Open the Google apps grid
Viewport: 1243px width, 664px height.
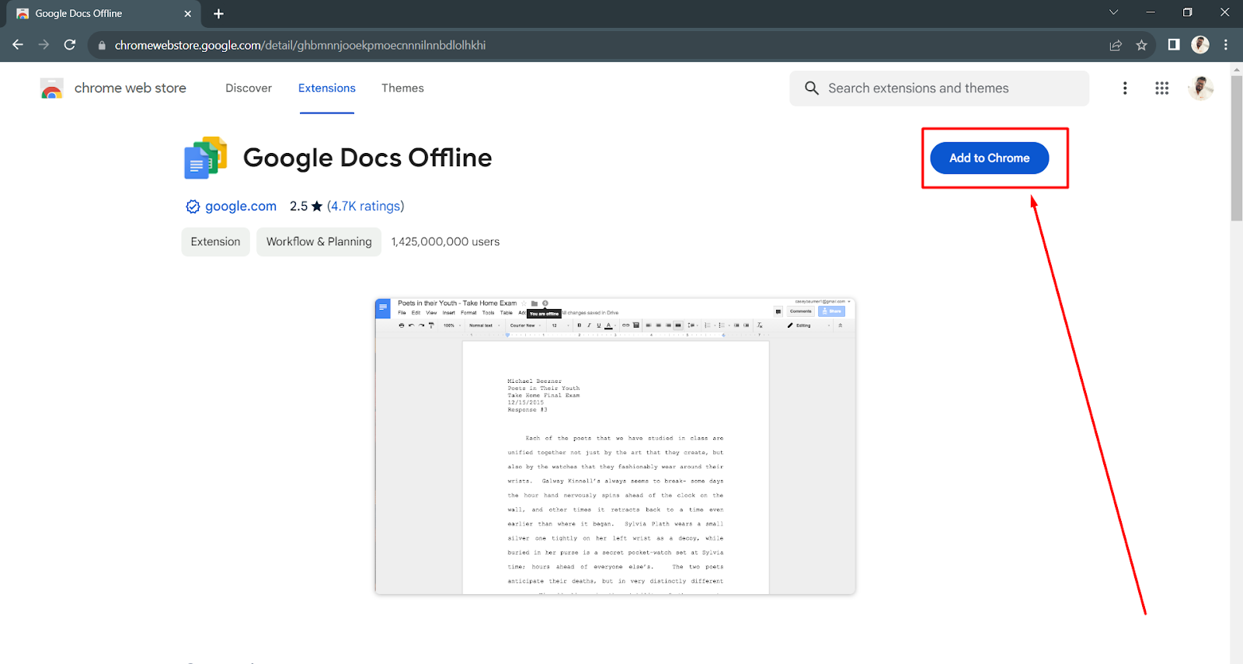coord(1162,89)
